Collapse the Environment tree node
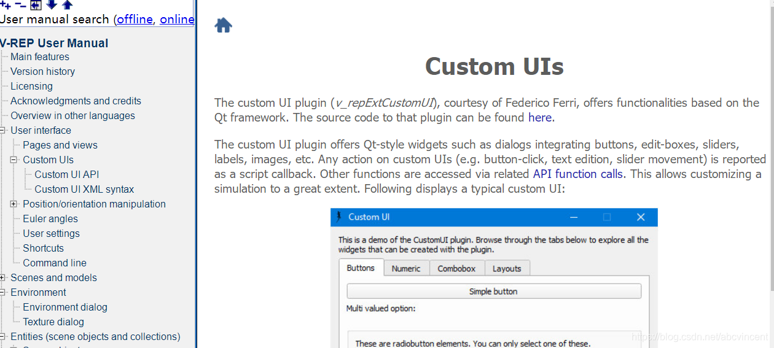 [2, 292]
